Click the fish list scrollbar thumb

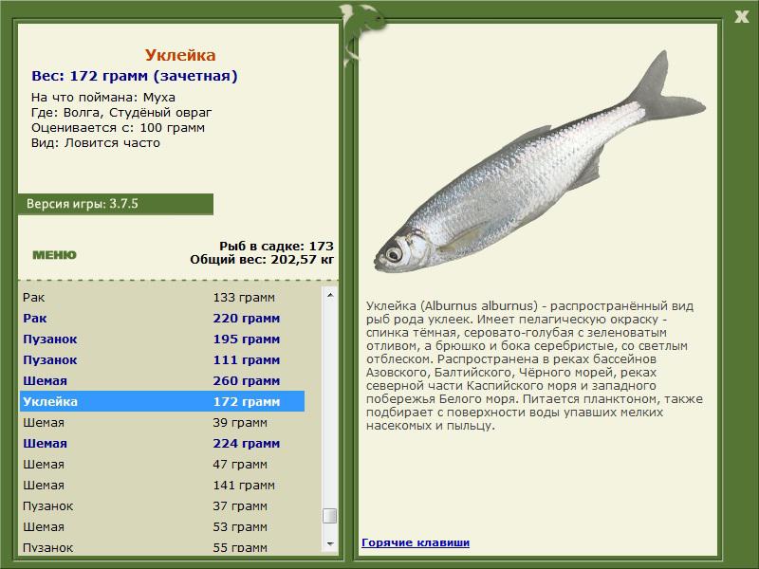(x=330, y=516)
